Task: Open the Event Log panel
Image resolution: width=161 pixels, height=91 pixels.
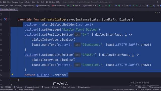Action: tap(142, 87)
